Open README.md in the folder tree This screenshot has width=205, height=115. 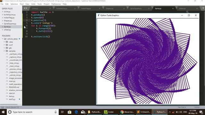pos(14,87)
